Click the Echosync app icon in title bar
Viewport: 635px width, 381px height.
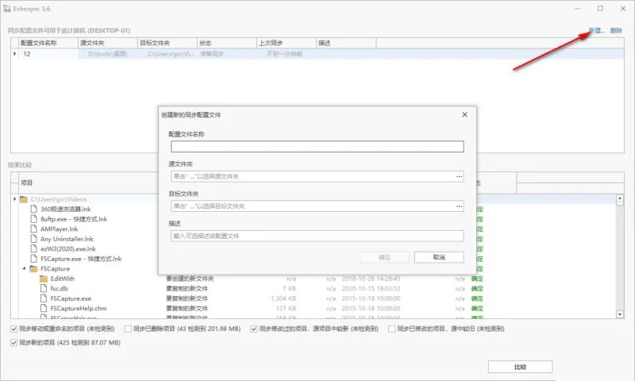7,9
